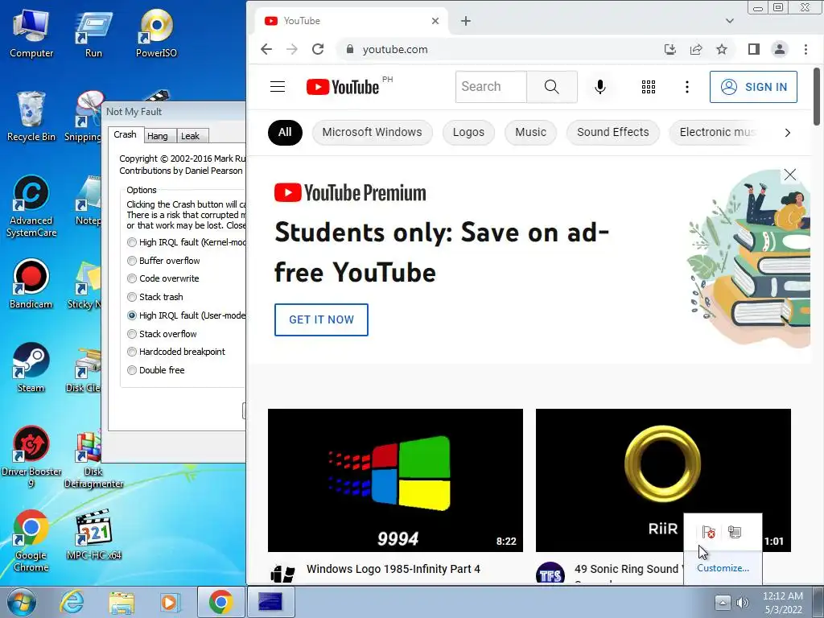Screen dimensions: 824x618
Task: Open the Chrome three-dot menu
Action: 805,49
